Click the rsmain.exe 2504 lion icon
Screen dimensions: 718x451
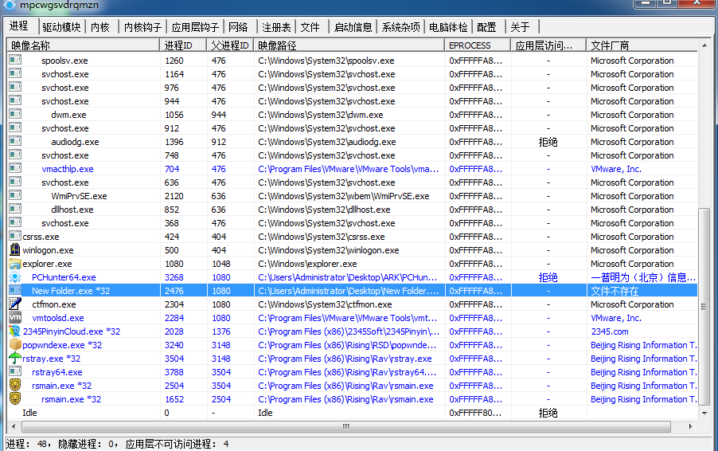15,385
